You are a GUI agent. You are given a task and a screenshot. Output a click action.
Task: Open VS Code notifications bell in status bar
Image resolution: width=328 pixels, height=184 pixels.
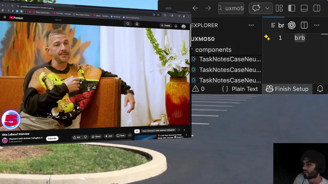(x=320, y=89)
